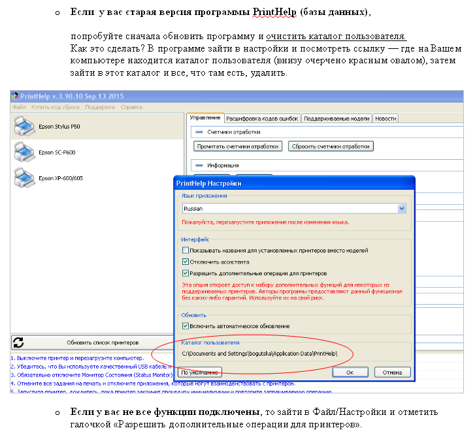Collapse the Счетчики отработки section icon
The height and width of the screenshot is (443, 475).
click(x=199, y=132)
